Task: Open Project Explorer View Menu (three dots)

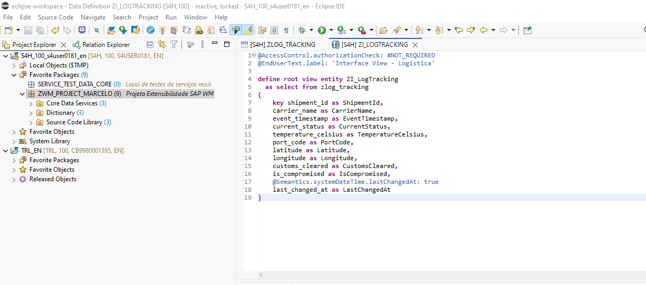Action: click(203, 44)
